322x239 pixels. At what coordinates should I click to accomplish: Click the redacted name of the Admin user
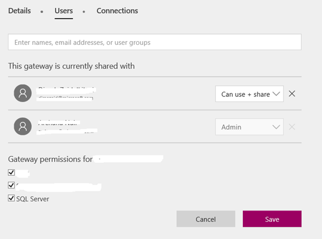pos(59,122)
